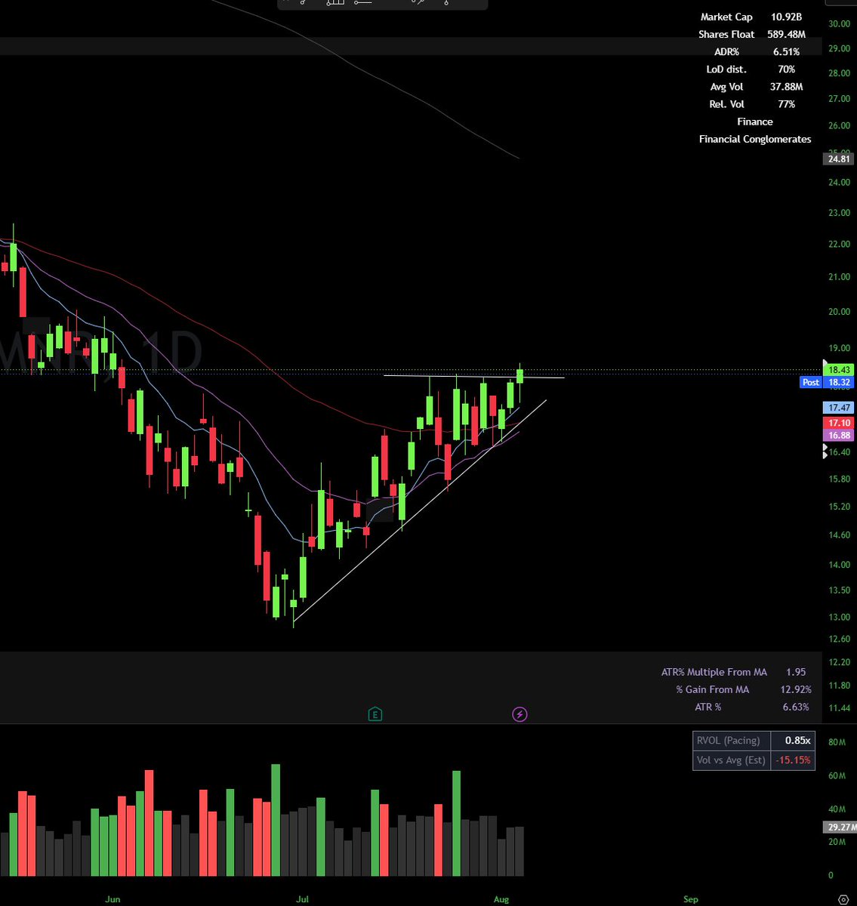Click the Aug label on the time axis

click(x=501, y=898)
